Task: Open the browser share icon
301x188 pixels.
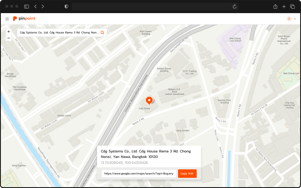Action: (275, 6)
